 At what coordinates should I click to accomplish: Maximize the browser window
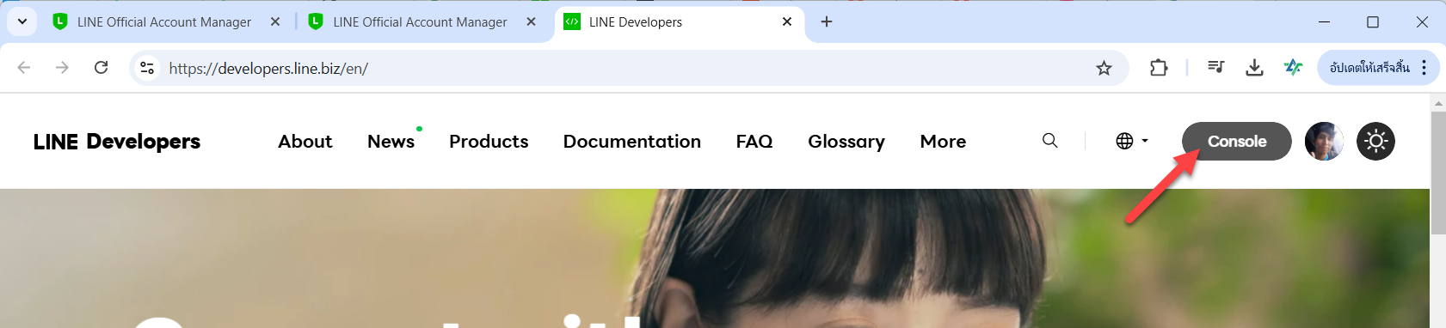(x=1373, y=21)
